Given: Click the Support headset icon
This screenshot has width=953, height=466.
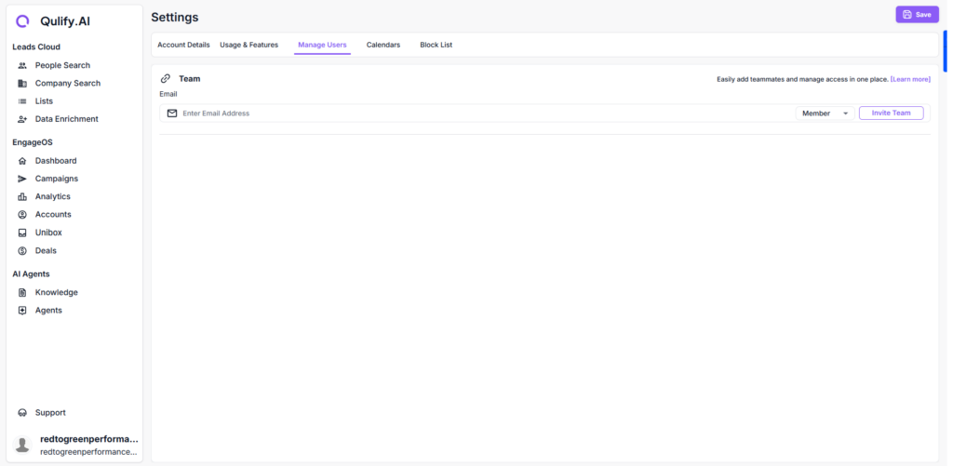Looking at the screenshot, I should click(22, 413).
